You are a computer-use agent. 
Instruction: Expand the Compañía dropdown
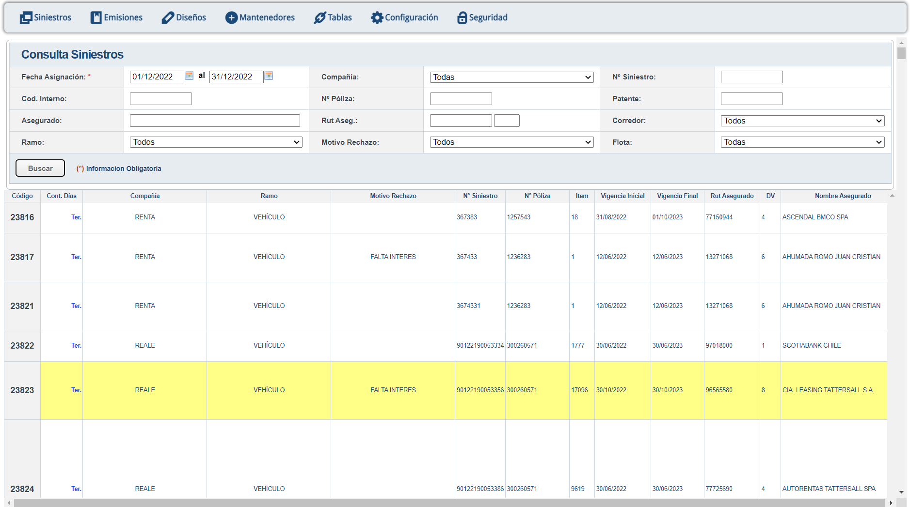[x=511, y=77]
